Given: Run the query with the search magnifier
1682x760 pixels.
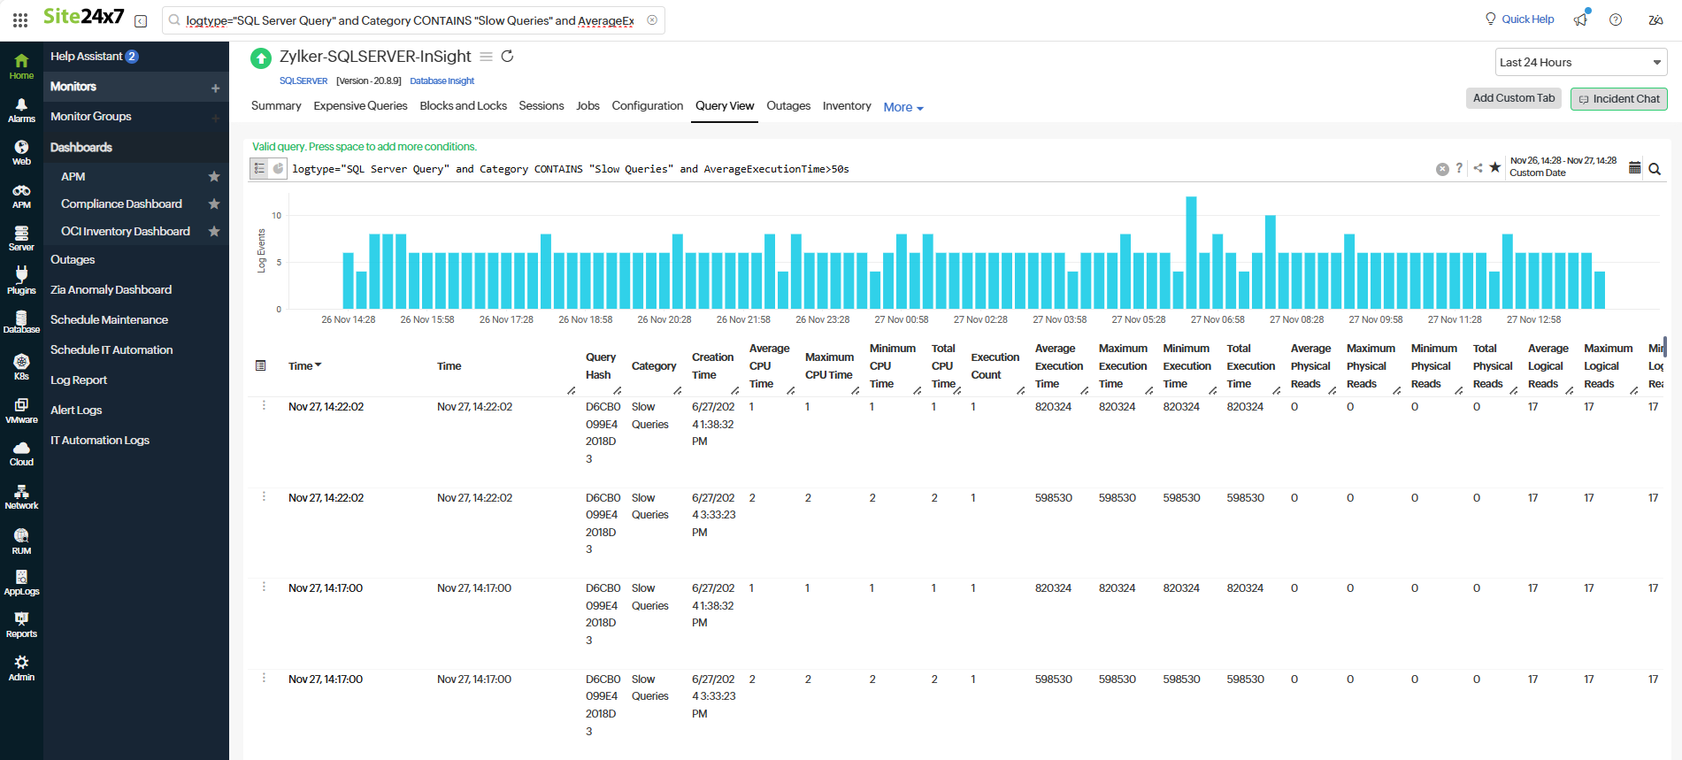Looking at the screenshot, I should click(1655, 169).
